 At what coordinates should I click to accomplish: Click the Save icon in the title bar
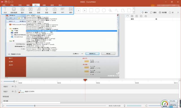coord(6,2)
